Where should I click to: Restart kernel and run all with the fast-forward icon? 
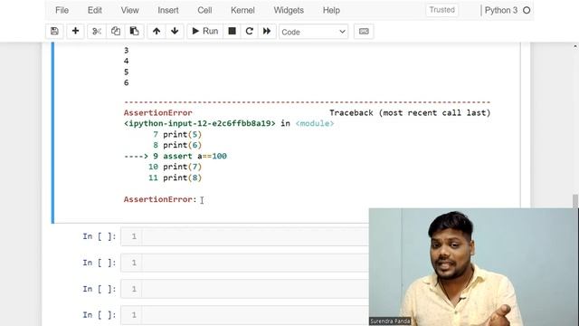point(267,32)
